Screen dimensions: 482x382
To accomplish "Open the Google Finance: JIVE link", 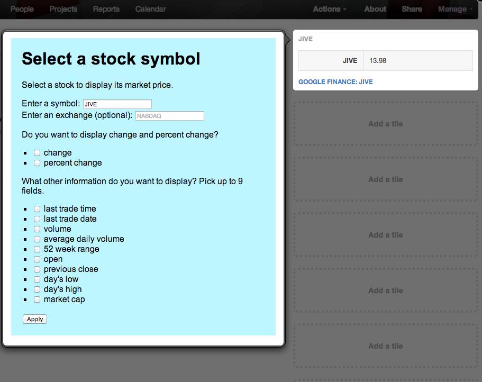I will click(x=335, y=82).
